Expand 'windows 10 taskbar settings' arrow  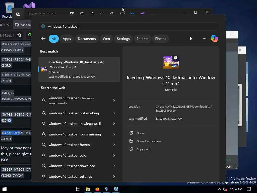click(x=114, y=176)
